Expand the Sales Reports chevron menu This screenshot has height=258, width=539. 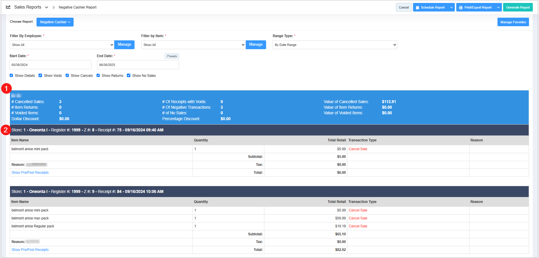click(x=47, y=7)
